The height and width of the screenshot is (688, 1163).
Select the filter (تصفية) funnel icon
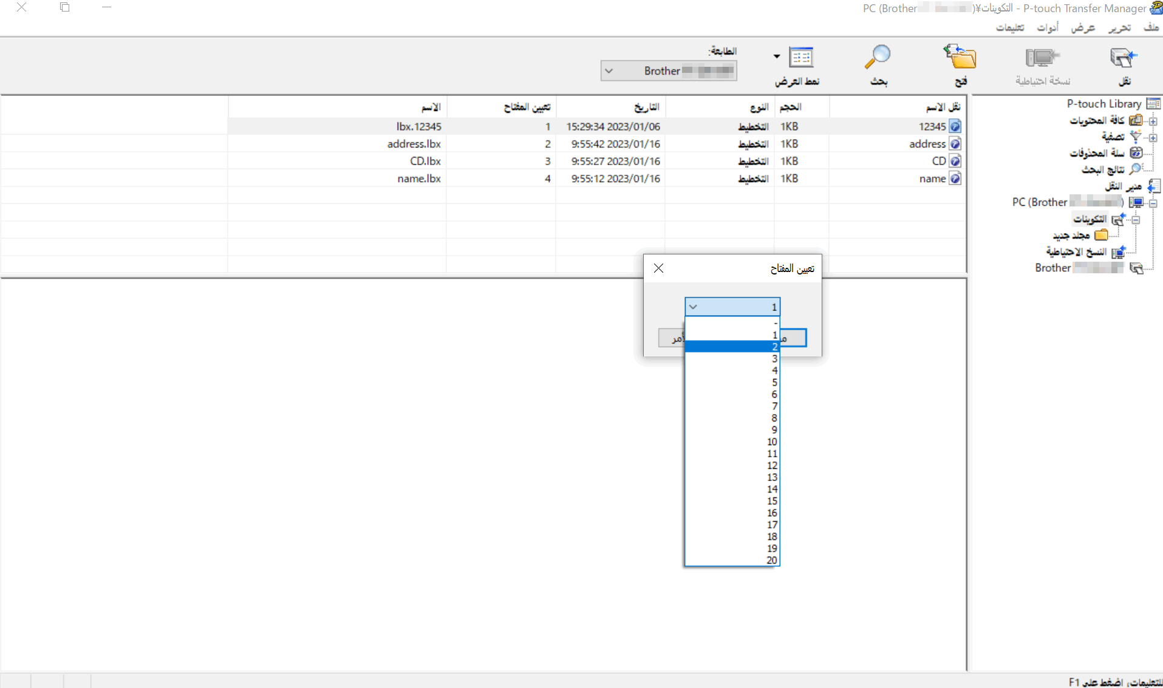tap(1136, 137)
